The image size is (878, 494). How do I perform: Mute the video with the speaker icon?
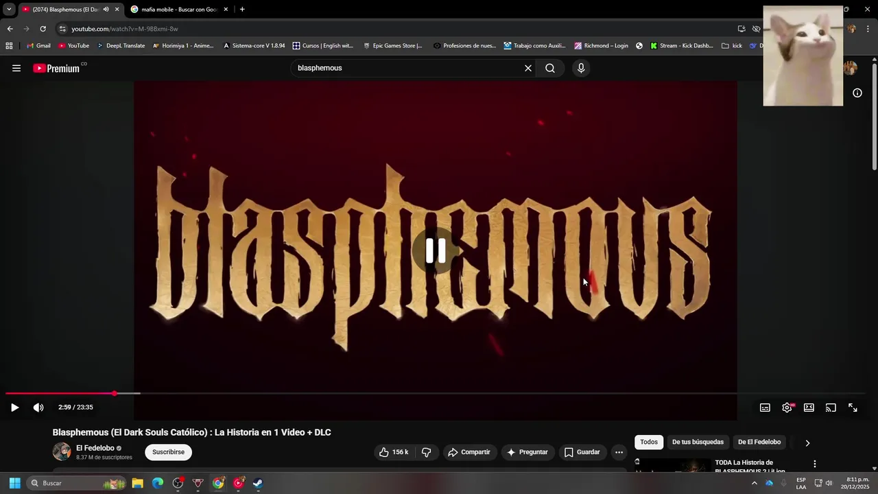[38, 408]
